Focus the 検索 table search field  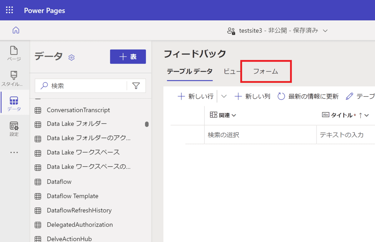(81, 86)
